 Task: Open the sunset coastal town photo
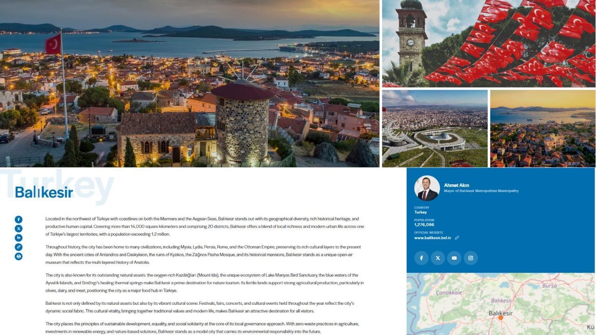point(542,128)
